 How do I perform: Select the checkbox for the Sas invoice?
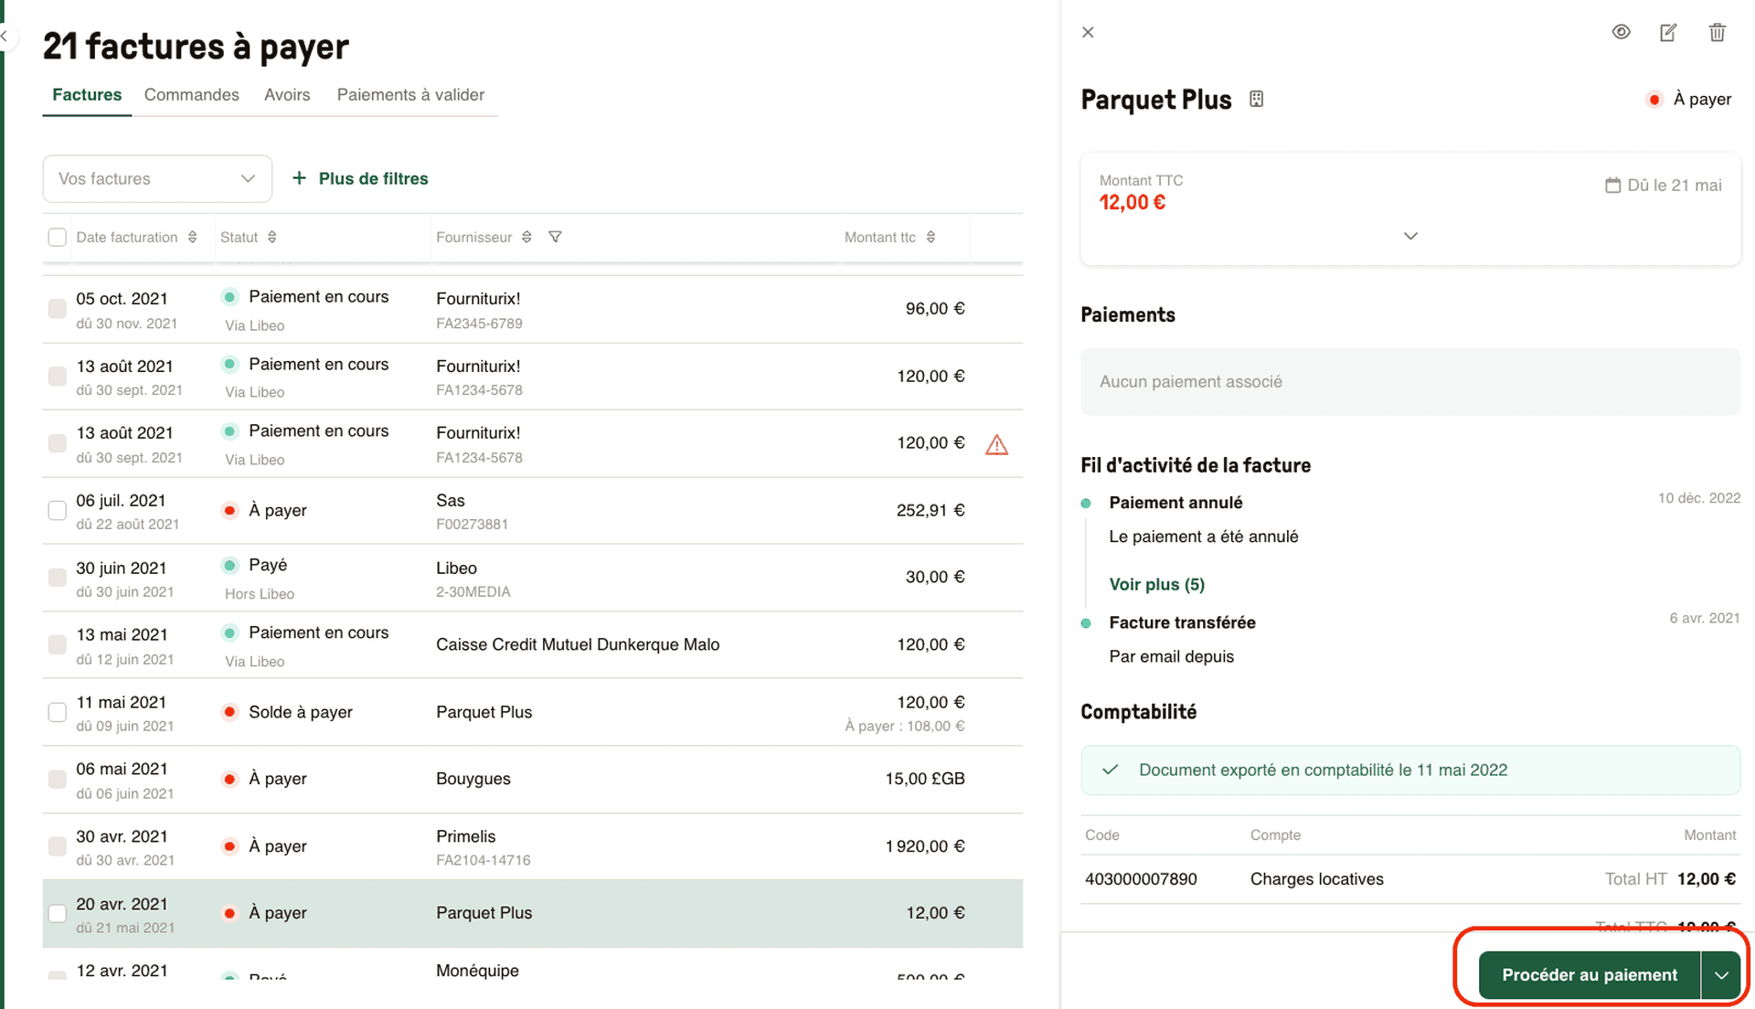pyautogui.click(x=57, y=511)
